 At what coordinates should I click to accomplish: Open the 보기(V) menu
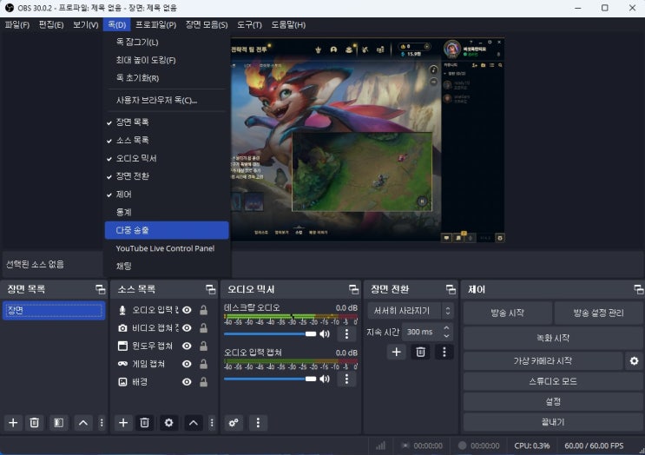click(x=86, y=24)
